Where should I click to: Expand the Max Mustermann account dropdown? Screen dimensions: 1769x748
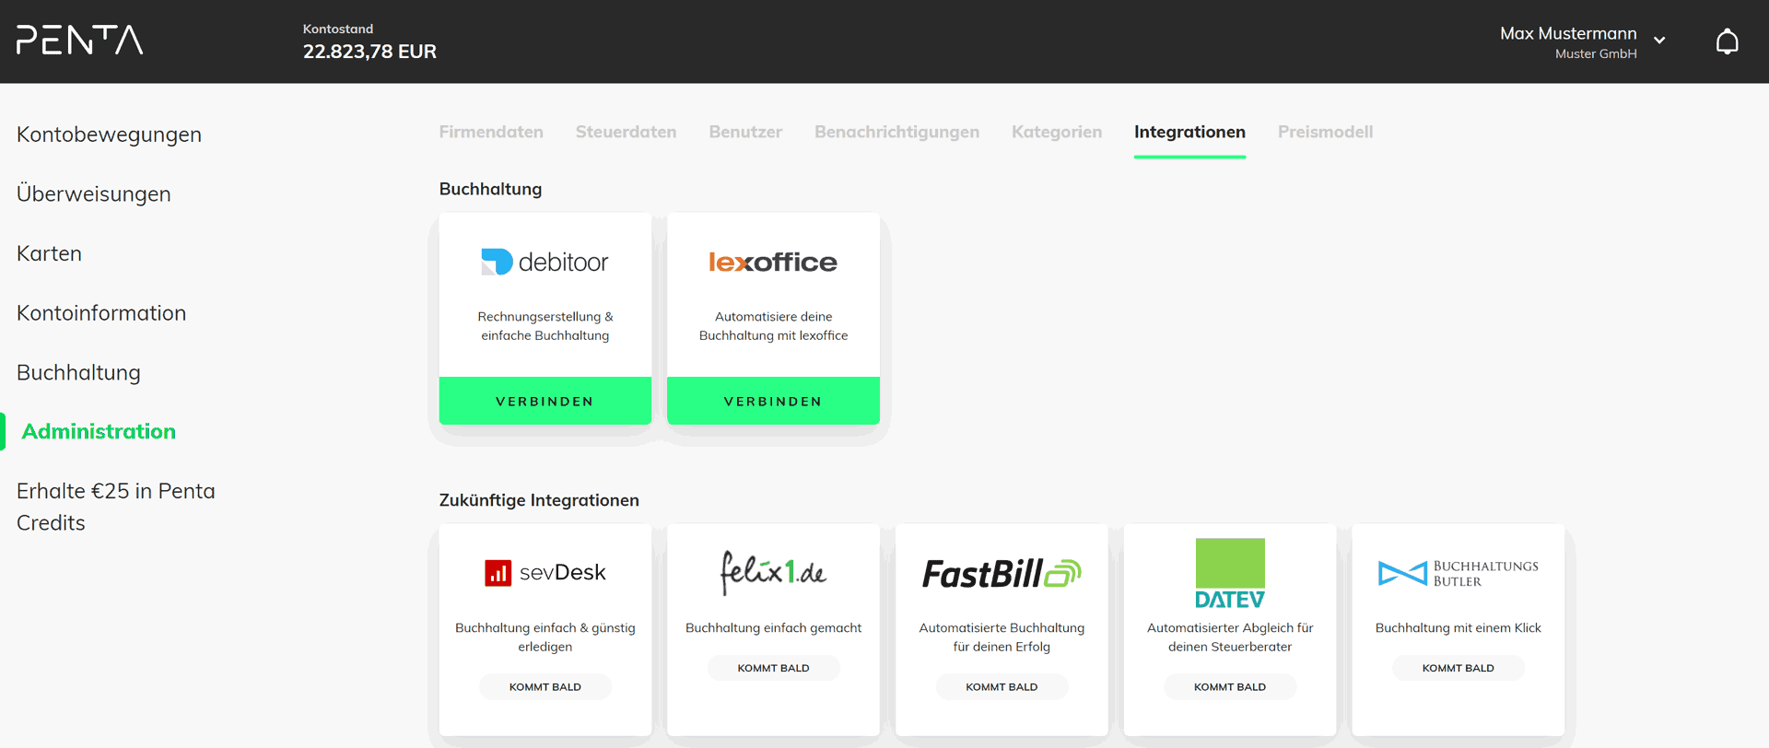(1659, 41)
